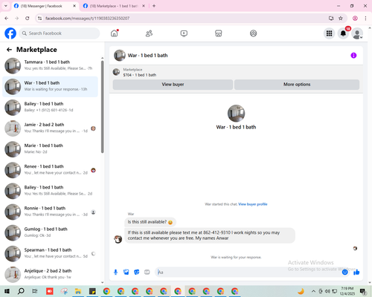Click the message input field
This screenshot has width=372, height=297.
click(248, 272)
